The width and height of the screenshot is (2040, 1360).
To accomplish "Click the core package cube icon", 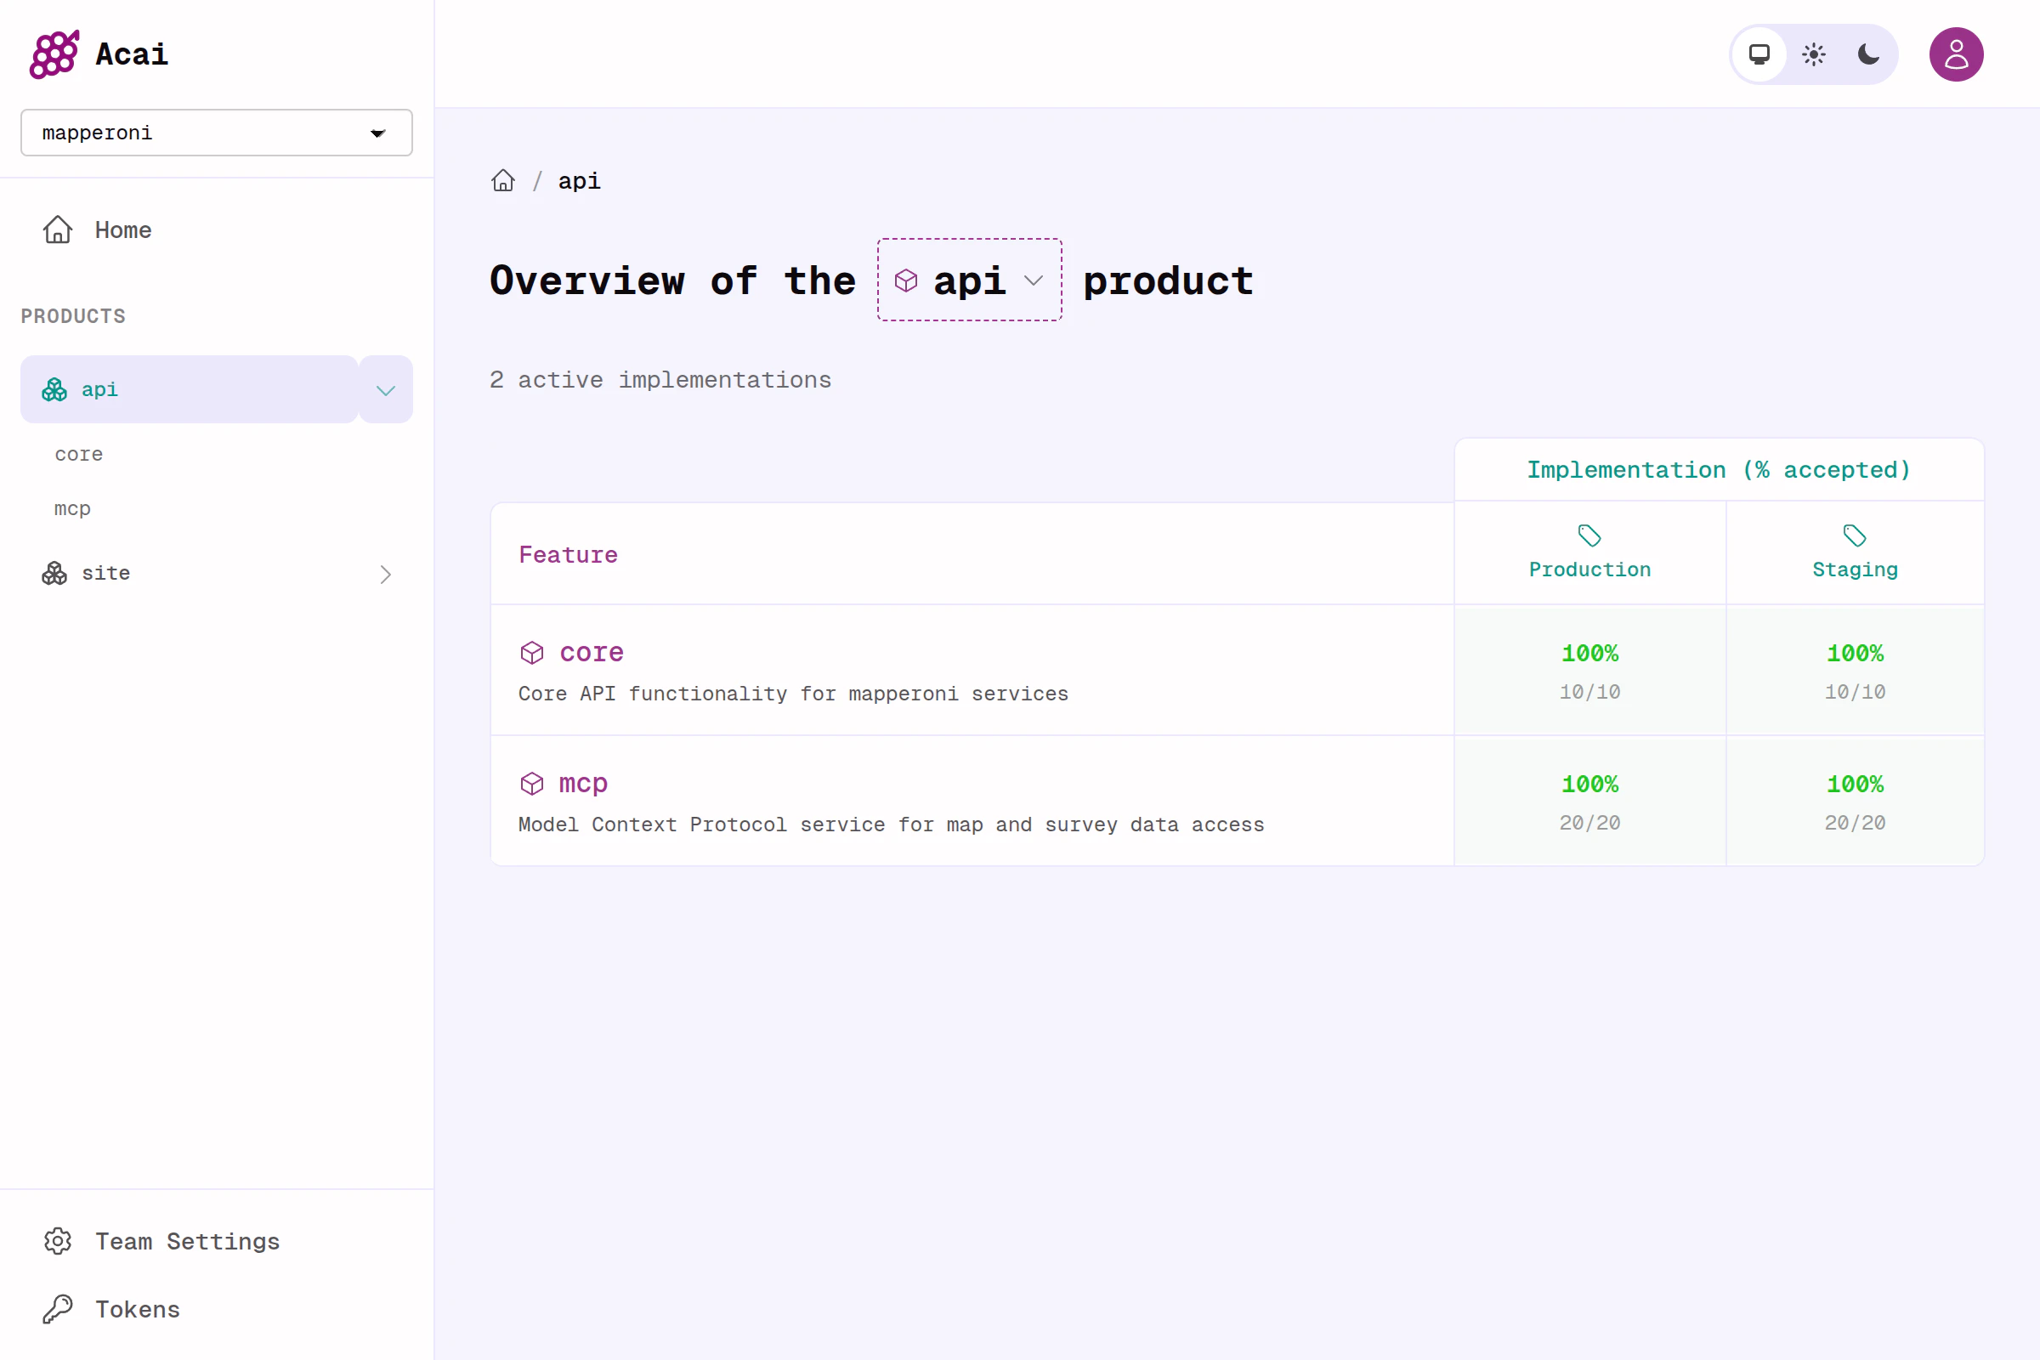I will tap(532, 652).
